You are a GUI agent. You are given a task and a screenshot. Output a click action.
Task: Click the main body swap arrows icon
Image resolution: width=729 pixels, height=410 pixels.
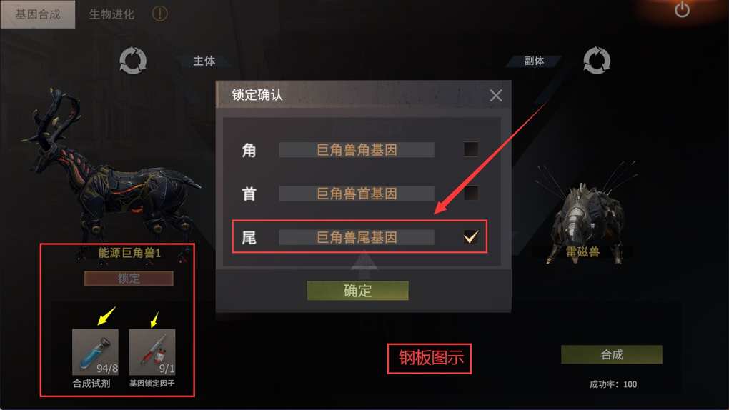pos(133,61)
